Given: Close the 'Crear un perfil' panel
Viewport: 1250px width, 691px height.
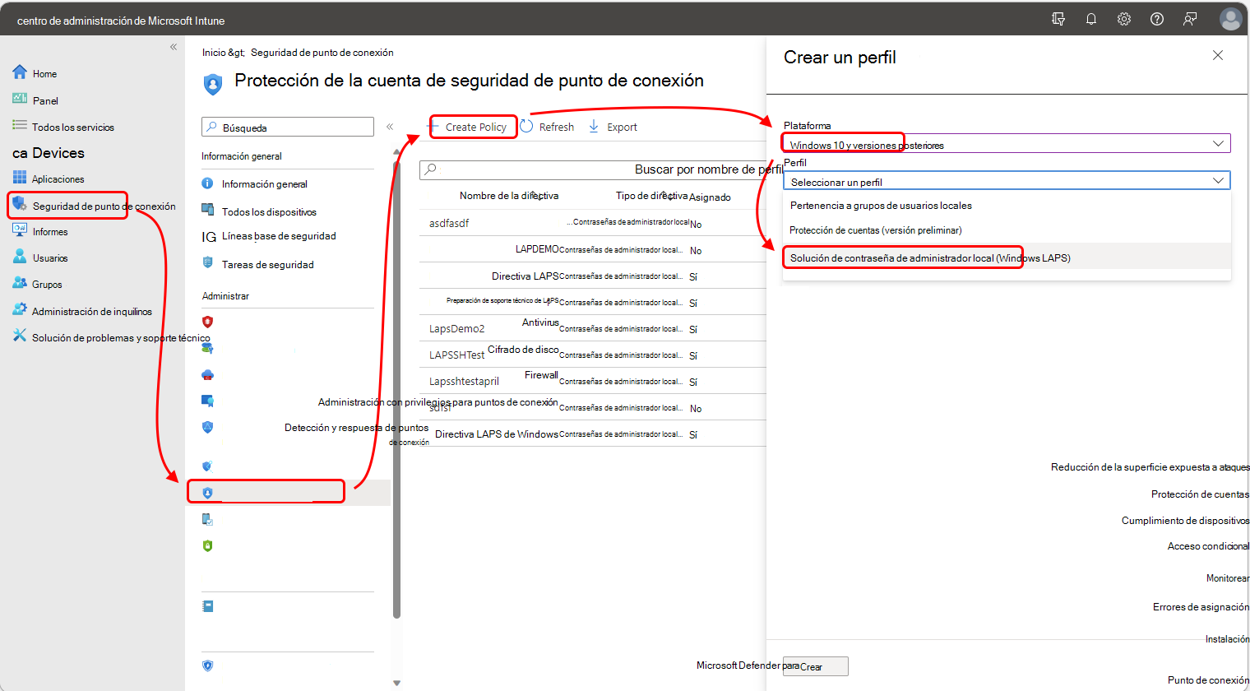Looking at the screenshot, I should [1218, 55].
